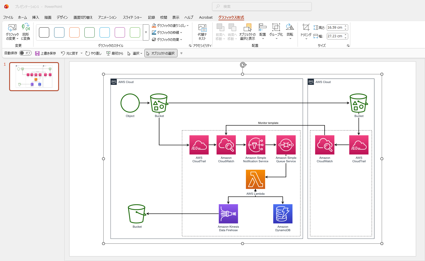Screen dimensions: 425x261
Task: Click the 上書き保存 (Save) icon
Action: coord(37,53)
